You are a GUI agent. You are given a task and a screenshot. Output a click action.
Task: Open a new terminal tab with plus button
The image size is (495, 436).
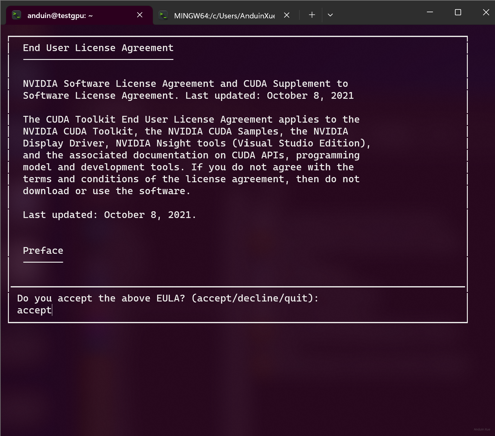tap(312, 15)
